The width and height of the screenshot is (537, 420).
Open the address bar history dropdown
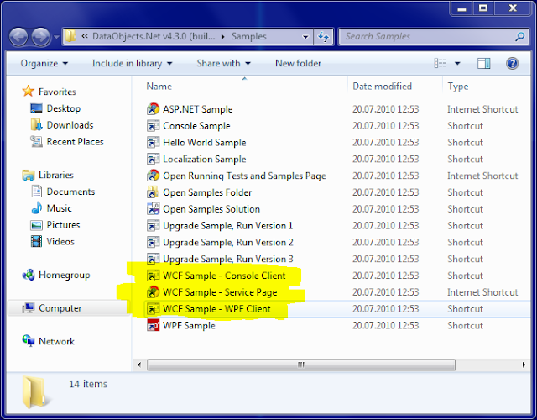coord(305,37)
